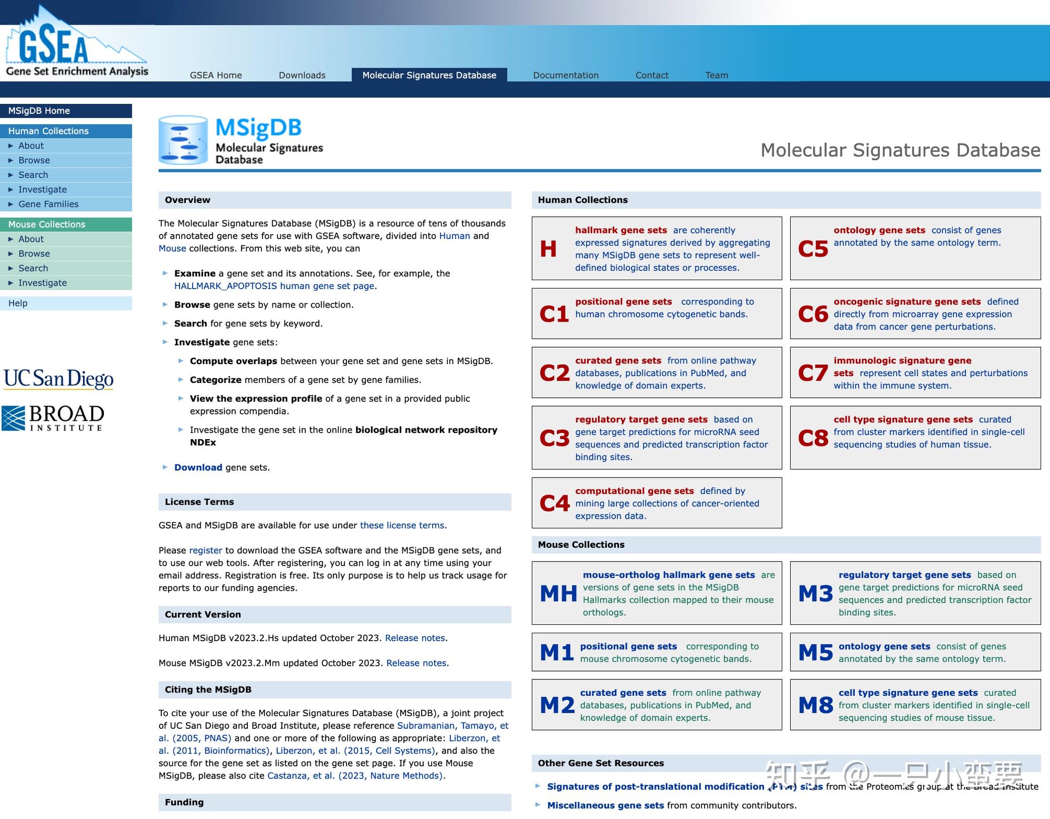
Task: Open the M8 cell type signature collection
Action: point(908,693)
